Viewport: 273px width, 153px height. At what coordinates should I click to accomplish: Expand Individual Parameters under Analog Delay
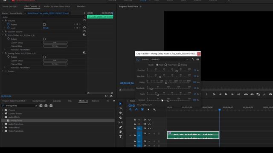click(5, 68)
